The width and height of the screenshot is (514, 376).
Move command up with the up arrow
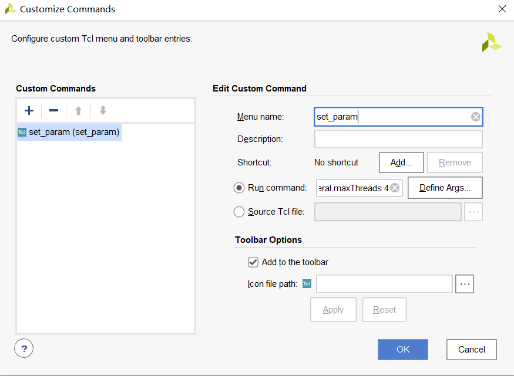78,110
